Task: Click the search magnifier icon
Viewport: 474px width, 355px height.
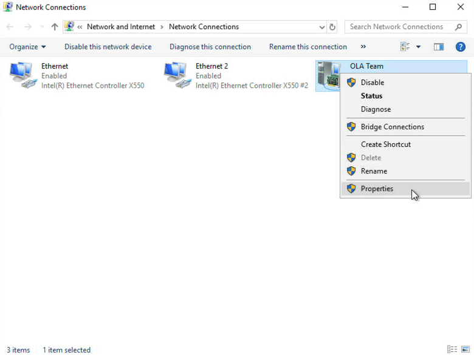Action: pos(459,27)
